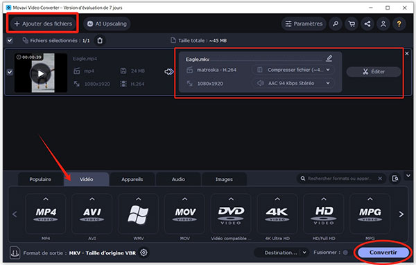Open Destination dropdown arrow
This screenshot has width=416, height=265.
click(304, 253)
